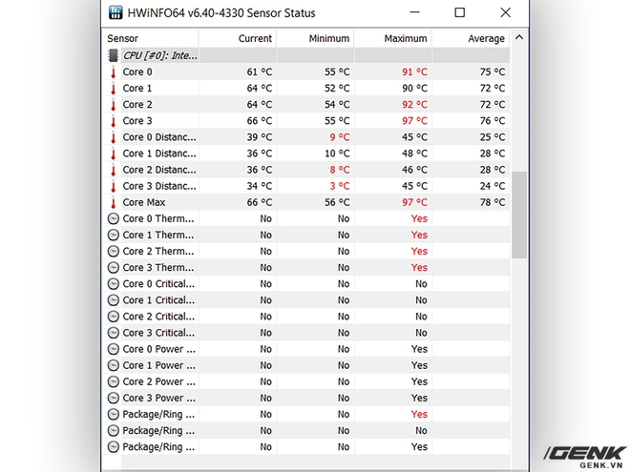
Task: Select the Core Max row label
Action: tap(144, 203)
